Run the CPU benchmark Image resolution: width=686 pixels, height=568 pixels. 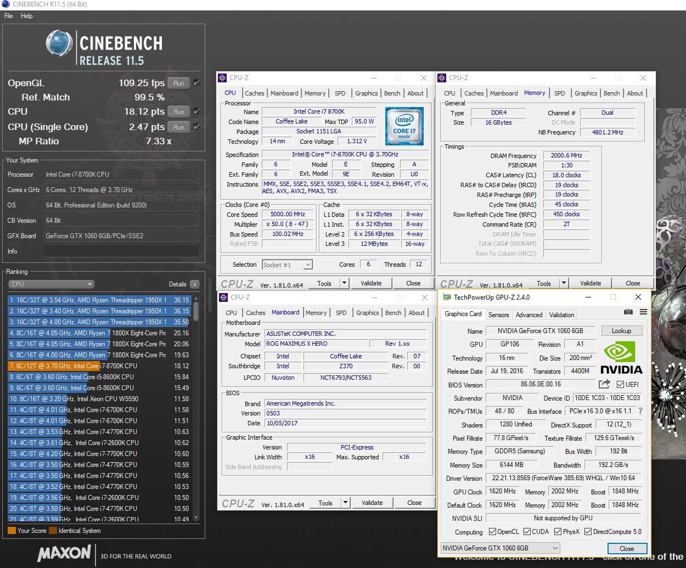pos(179,111)
